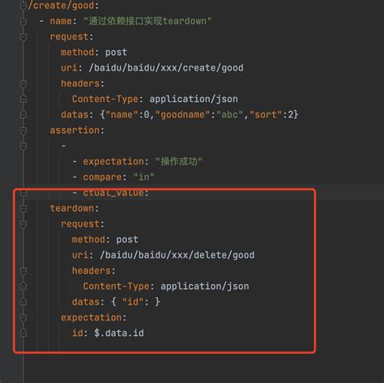This screenshot has height=383, width=384.
Task: Click the ctual_value: key text
Action: tap(116, 193)
